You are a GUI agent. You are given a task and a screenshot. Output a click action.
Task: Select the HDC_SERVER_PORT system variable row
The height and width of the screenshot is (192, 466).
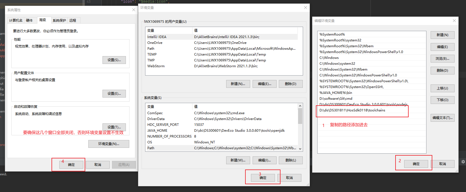click(222, 125)
